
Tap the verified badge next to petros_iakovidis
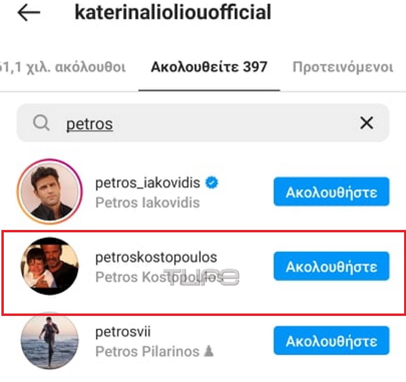pyautogui.click(x=212, y=183)
